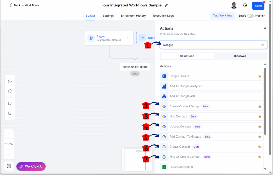Click the actions list scrollbar

[265, 101]
